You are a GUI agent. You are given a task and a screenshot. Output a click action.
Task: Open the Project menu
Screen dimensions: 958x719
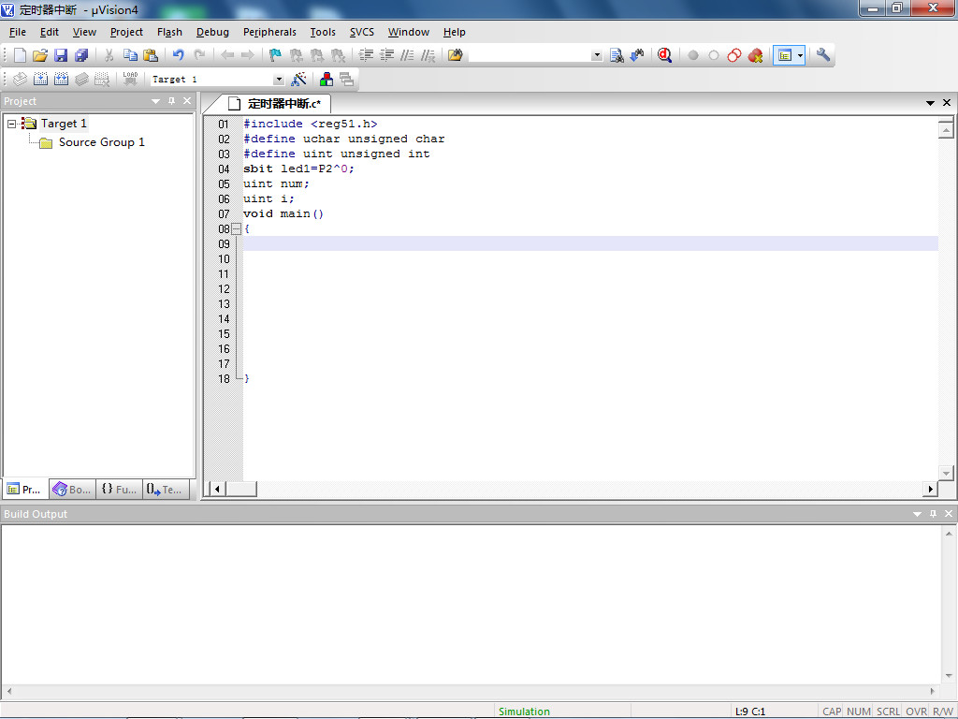pos(126,33)
